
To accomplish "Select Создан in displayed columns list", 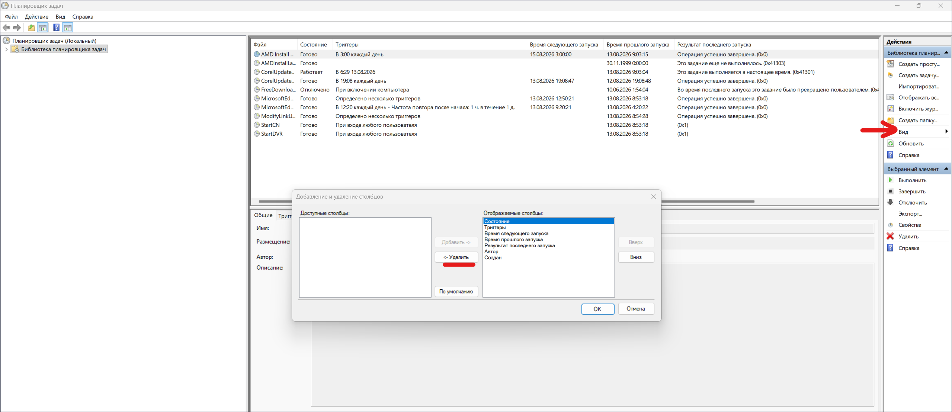I will tap(548, 258).
